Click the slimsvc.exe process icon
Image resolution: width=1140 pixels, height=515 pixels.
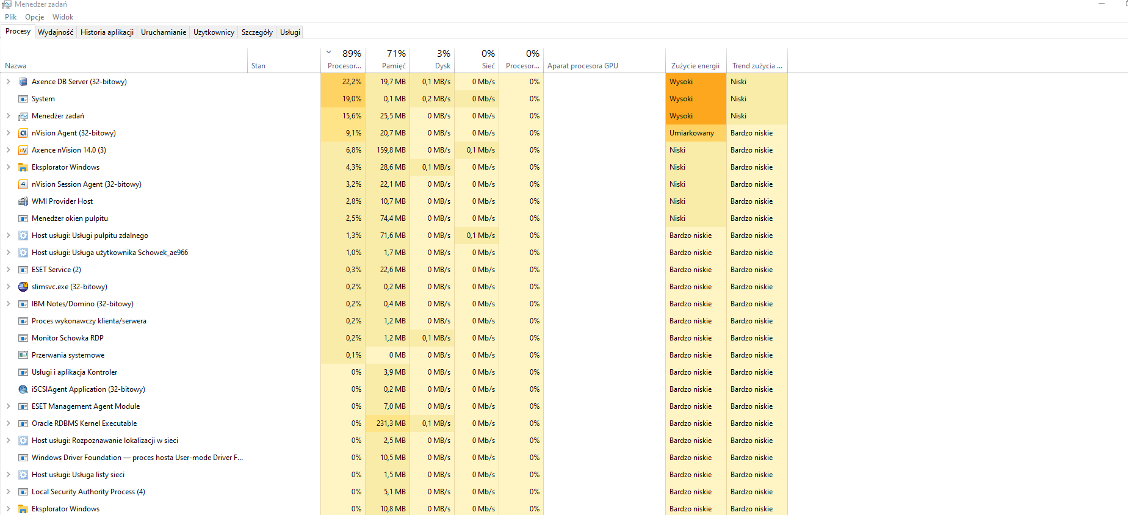23,287
